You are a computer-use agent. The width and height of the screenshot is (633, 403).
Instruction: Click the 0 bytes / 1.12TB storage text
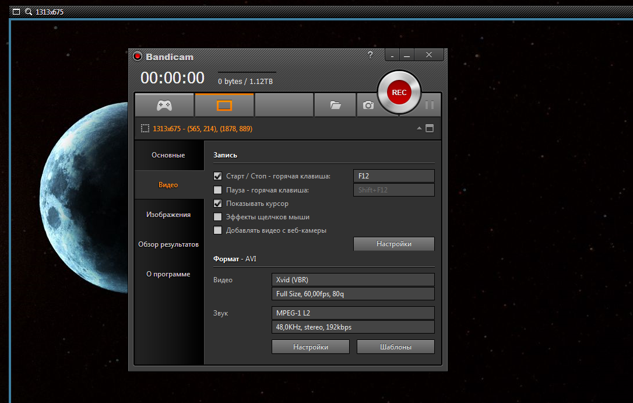click(245, 82)
